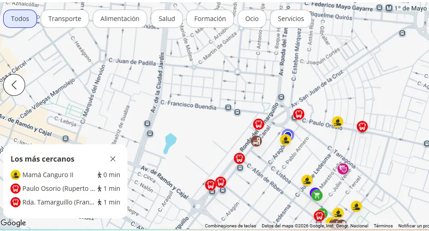Image resolution: width=429 pixels, height=231 pixels.
Task: Click left red bus marker on Av. de Ramón y Cajal
Action: (x=211, y=185)
